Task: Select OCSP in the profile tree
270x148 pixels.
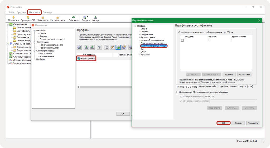Action: pos(143,52)
